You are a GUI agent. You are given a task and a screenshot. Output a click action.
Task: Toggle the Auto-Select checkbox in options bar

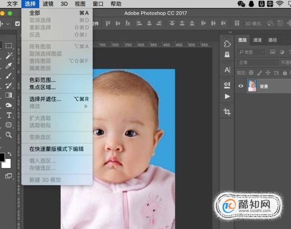click(x=18, y=24)
